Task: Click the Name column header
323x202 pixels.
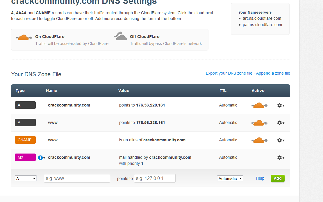Action: [x=51, y=91]
